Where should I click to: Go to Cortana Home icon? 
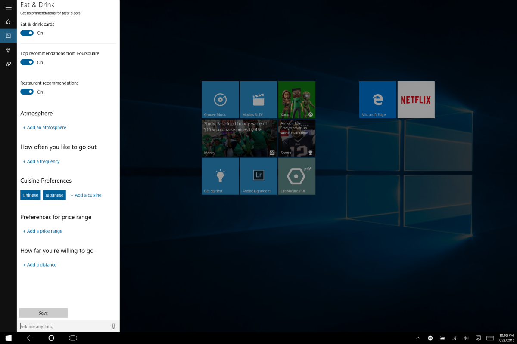coord(8,21)
